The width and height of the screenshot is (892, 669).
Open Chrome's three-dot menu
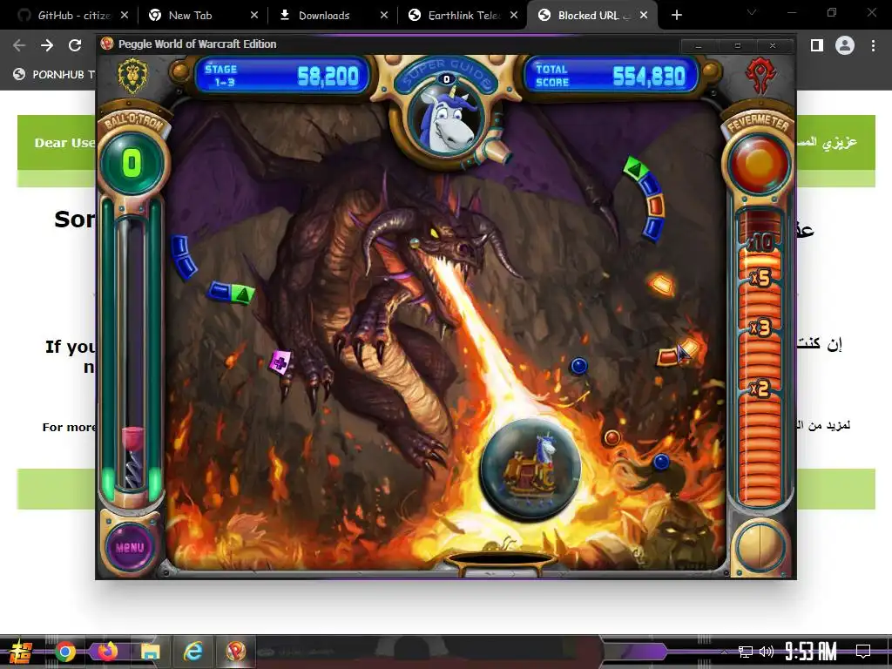(873, 45)
